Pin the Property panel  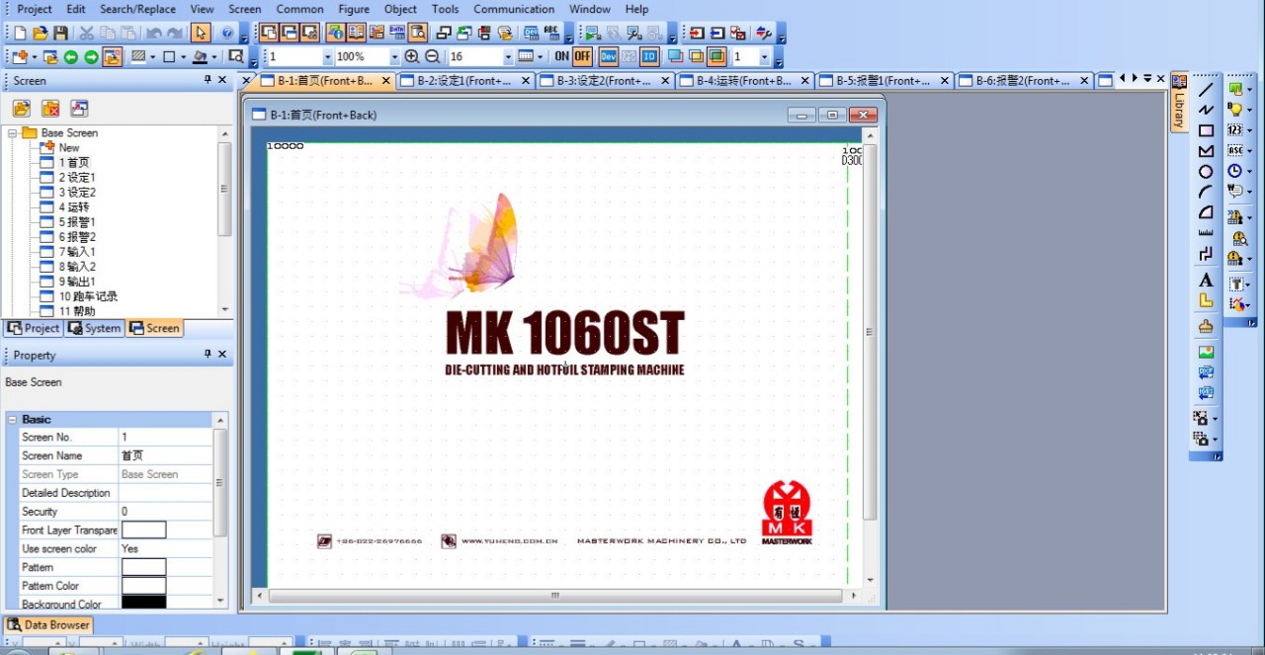(x=208, y=354)
